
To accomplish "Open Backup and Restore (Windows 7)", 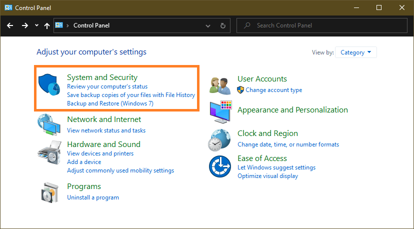I will tap(110, 103).
